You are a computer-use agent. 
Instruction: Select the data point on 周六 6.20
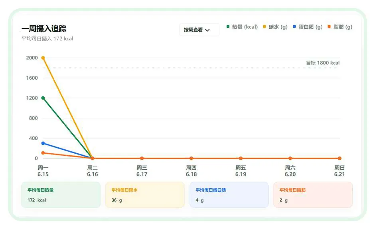pos(290,159)
